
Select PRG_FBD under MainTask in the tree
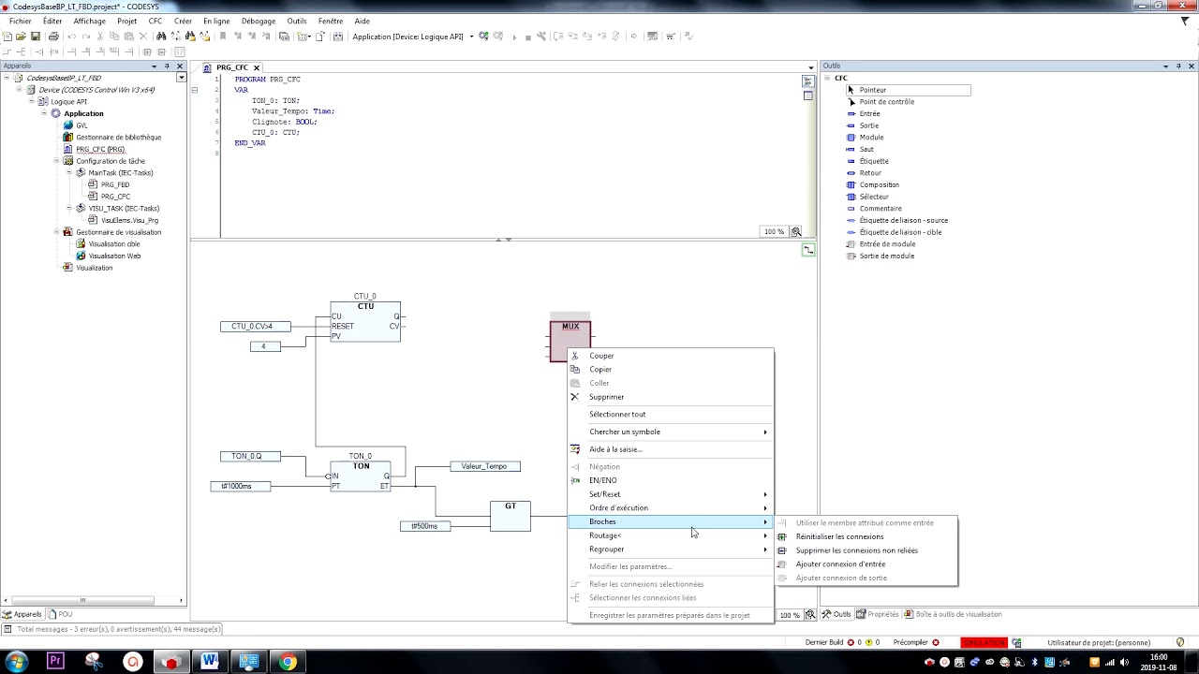tap(115, 185)
